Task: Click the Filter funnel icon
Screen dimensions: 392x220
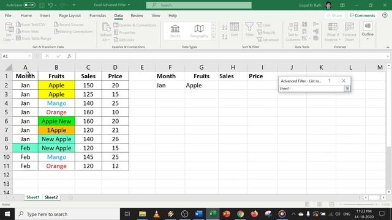Action: pyautogui.click(x=249, y=29)
